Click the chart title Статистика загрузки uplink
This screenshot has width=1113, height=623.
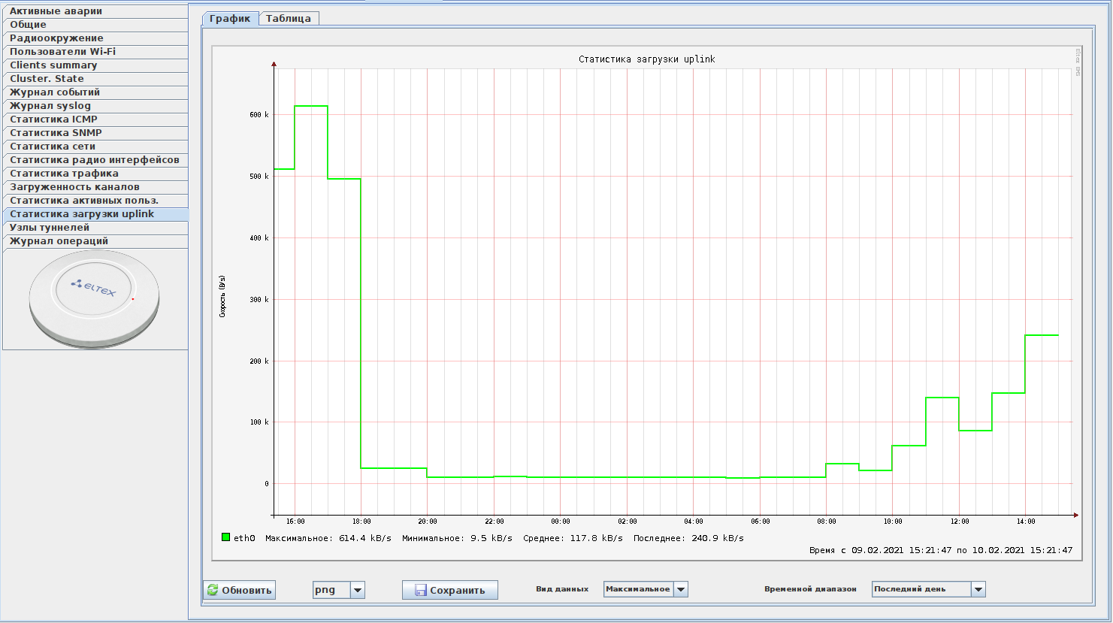point(647,59)
